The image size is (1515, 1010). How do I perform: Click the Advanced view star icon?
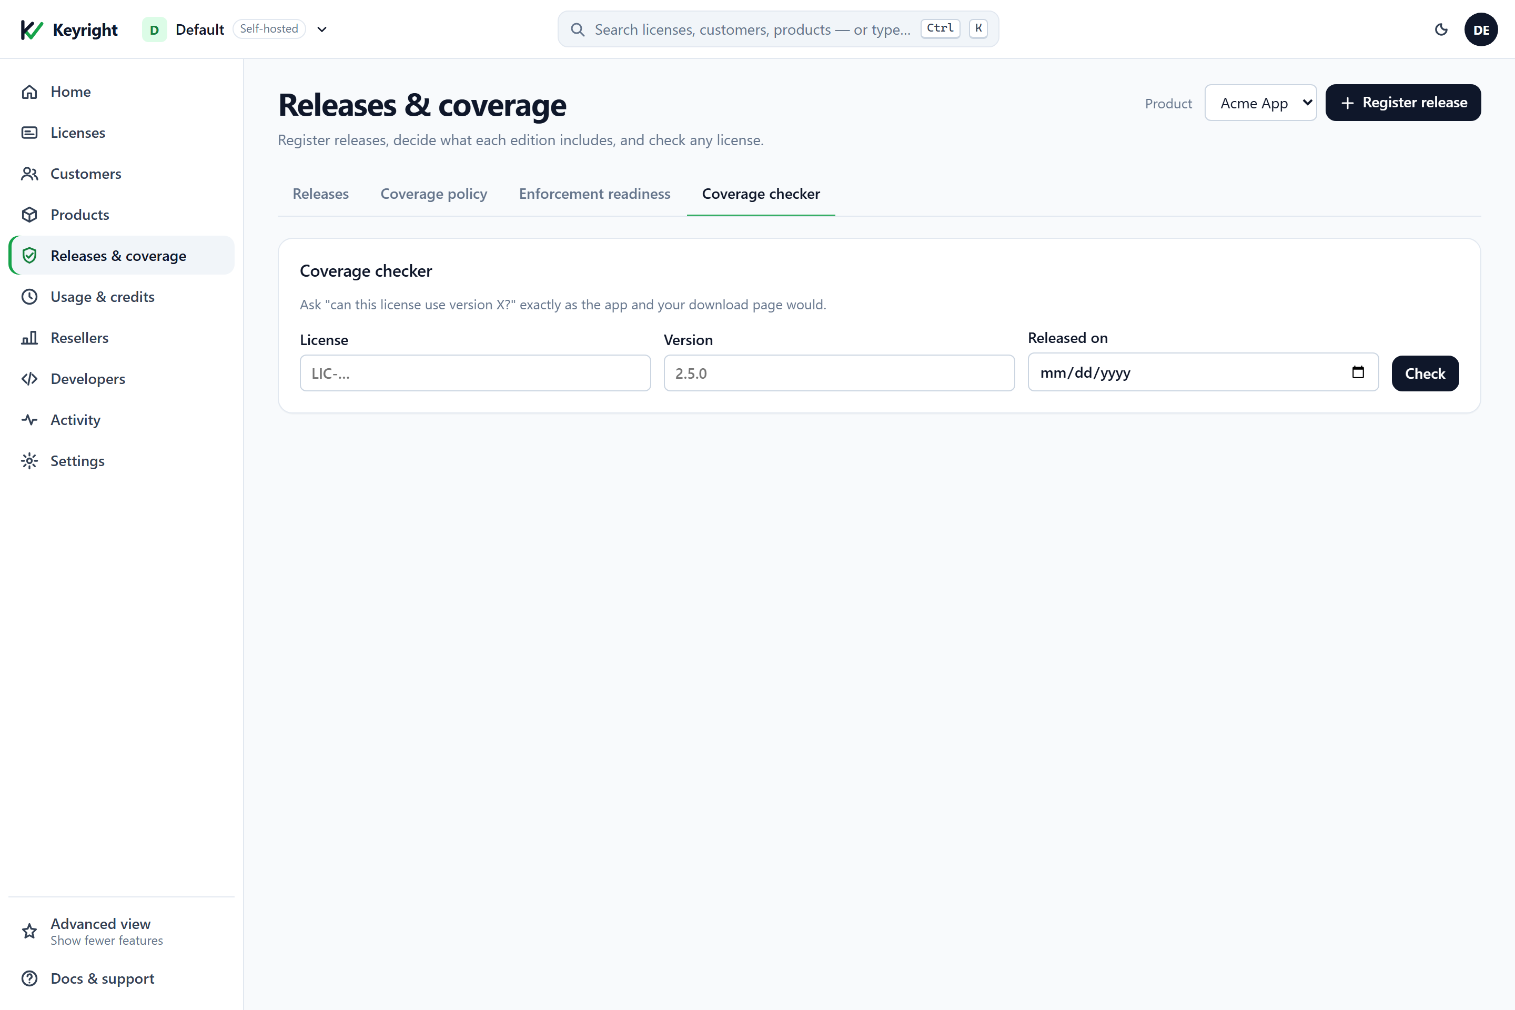click(x=29, y=932)
